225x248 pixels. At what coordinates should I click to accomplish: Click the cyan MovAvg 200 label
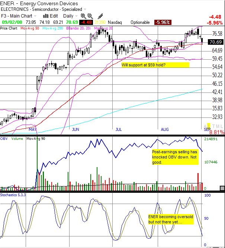[x=53, y=28]
